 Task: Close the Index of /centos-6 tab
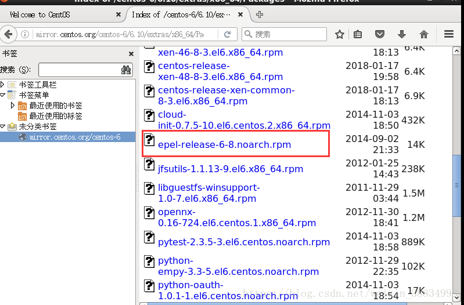(240, 14)
